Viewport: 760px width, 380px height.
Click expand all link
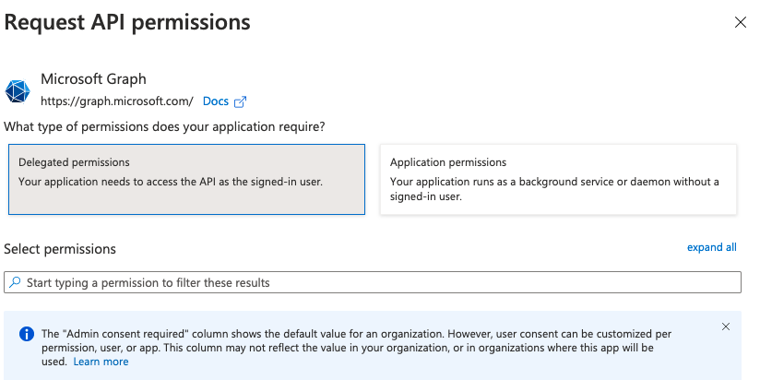(x=711, y=247)
